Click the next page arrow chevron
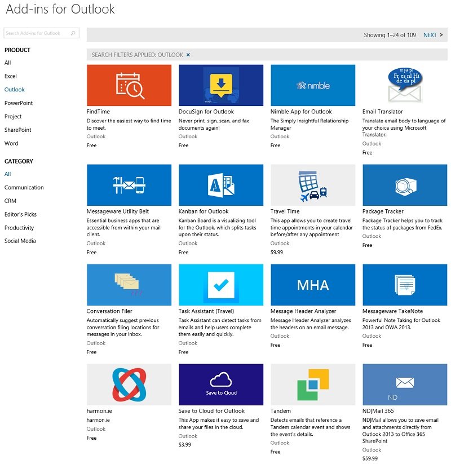 (441, 35)
